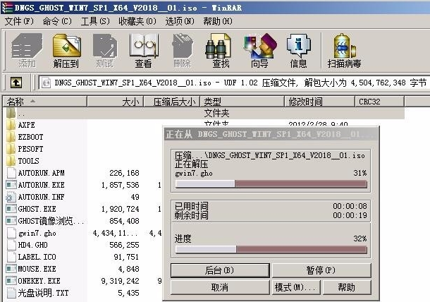Select the EZBOOT folder icon
This screenshot has height=302, width=430.
click(11, 137)
